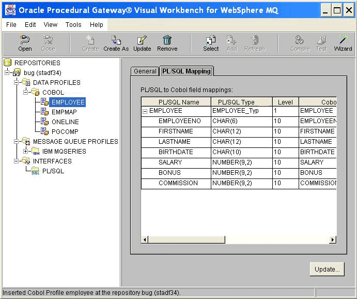The width and height of the screenshot is (357, 299).
Task: Open the Tools menu
Action: 73,24
